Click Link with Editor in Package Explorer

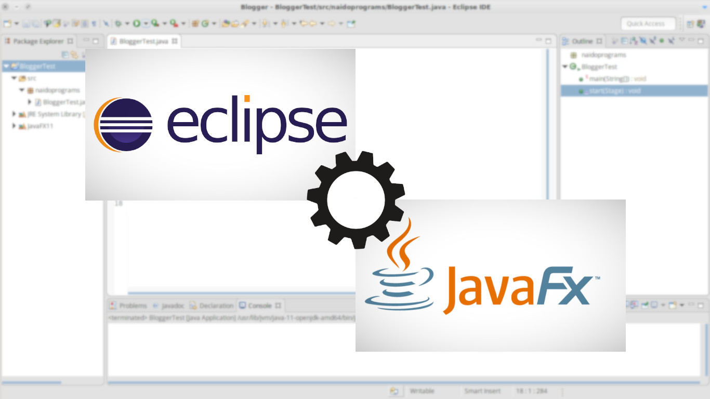tap(74, 55)
